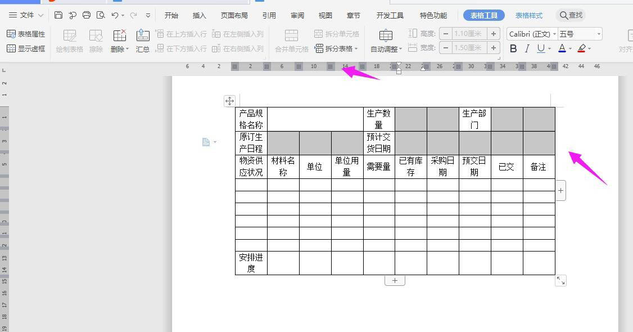Add a column using the plus at table's right
633x332 pixels.
(560, 190)
